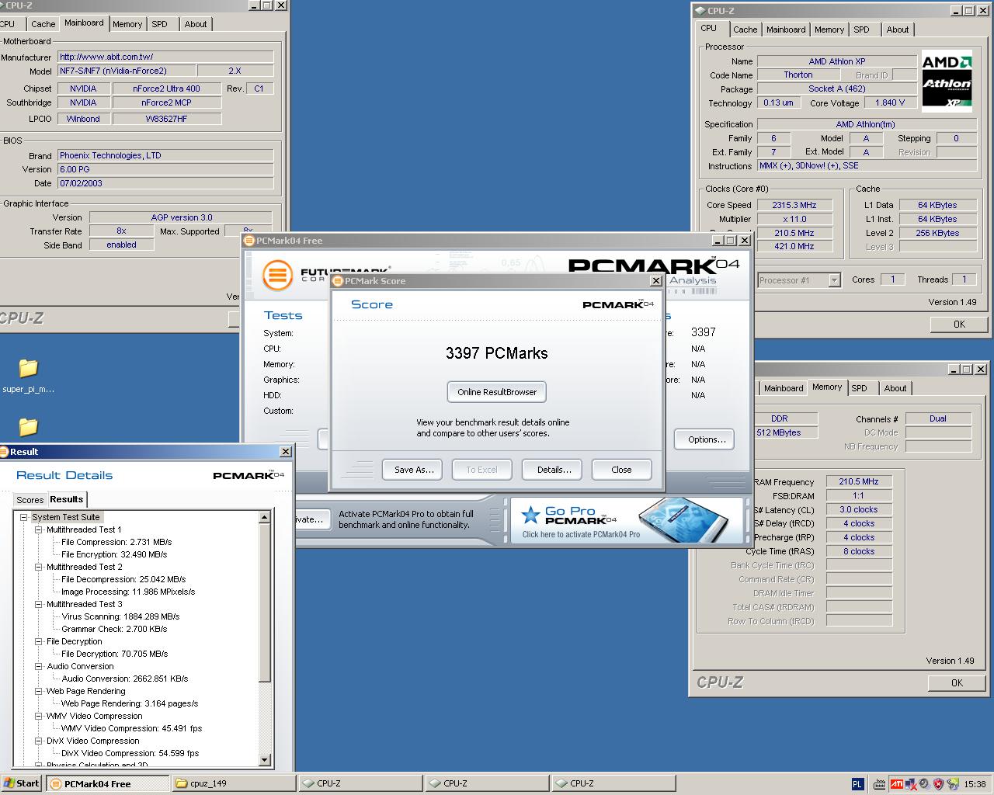Switch to Cache tab in left CPU-Z
The image size is (994, 795).
pyautogui.click(x=43, y=24)
